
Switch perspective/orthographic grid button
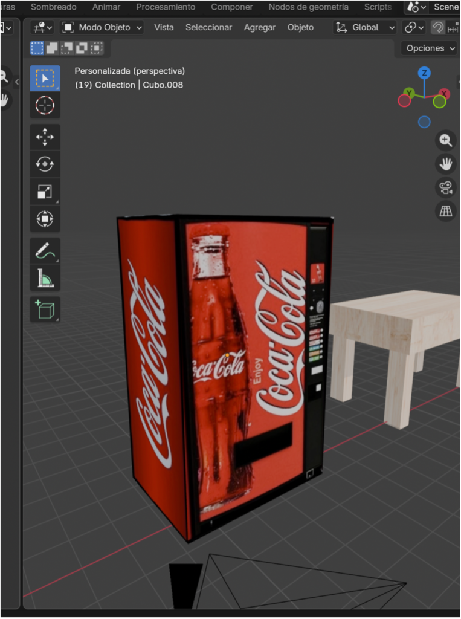[x=446, y=211]
